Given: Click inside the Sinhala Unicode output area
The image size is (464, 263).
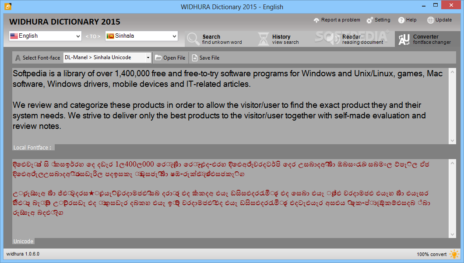Looking at the screenshot, I should (x=231, y=199).
